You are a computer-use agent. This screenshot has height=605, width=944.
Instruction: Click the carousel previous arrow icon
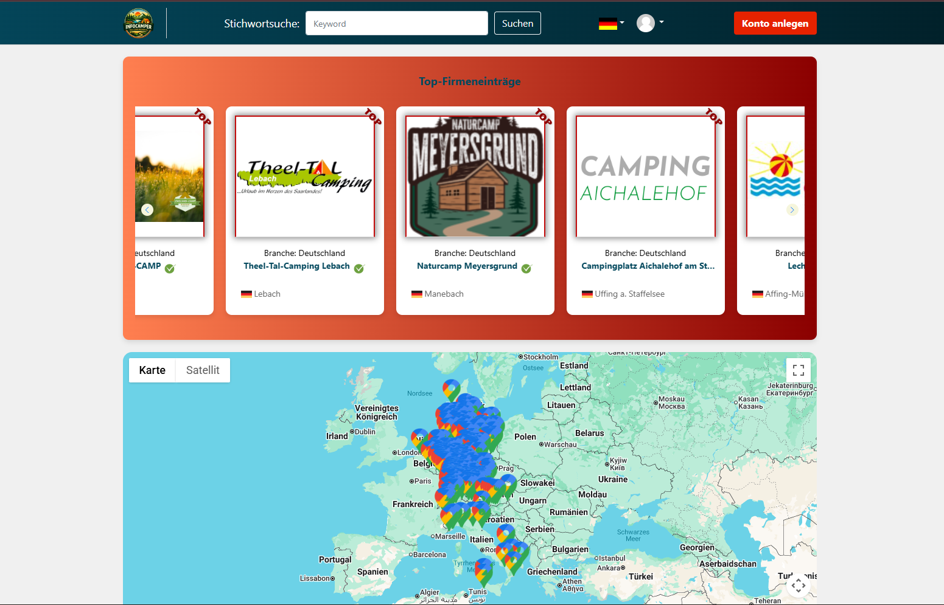tap(147, 210)
